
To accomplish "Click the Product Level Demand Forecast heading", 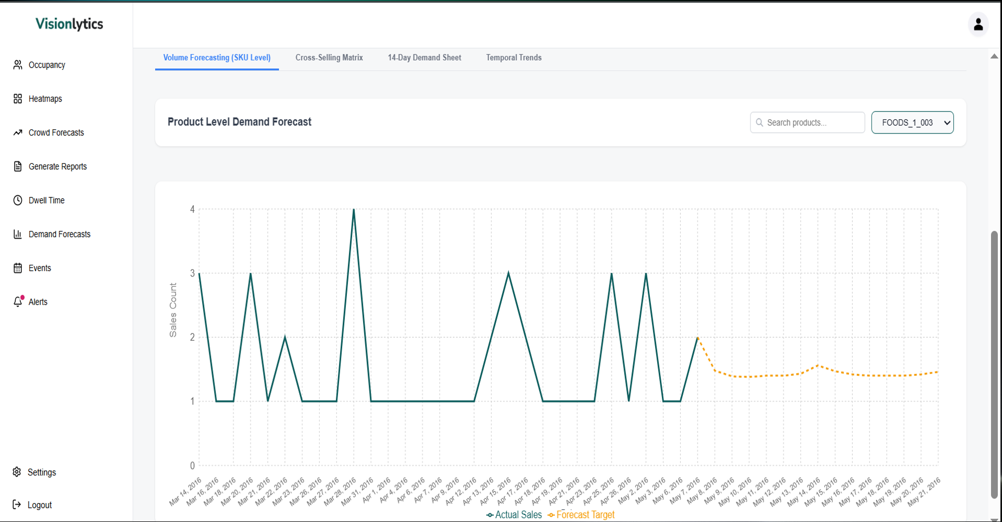I will pos(239,122).
